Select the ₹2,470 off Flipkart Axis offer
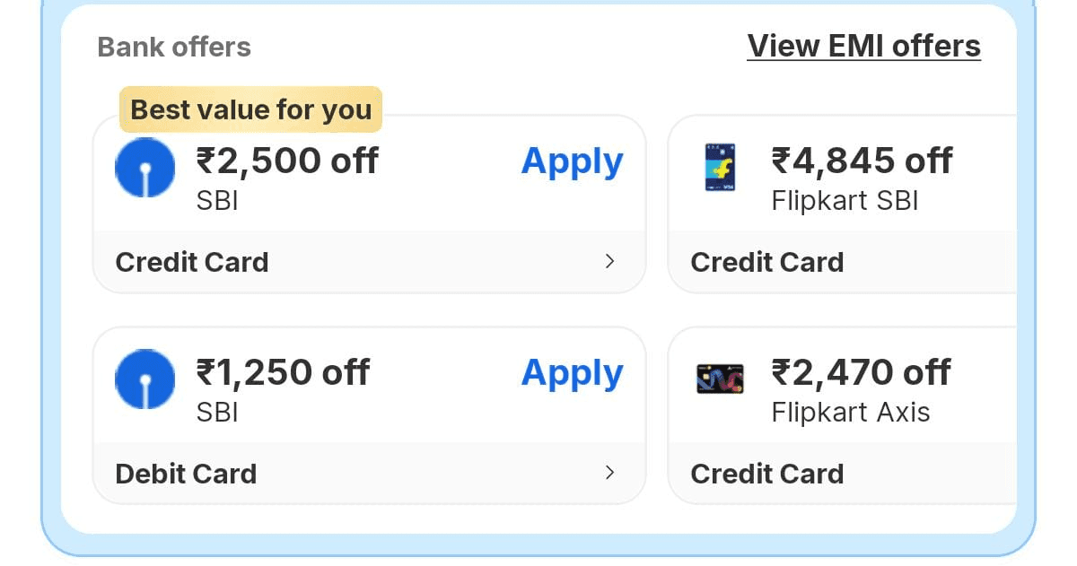Viewport: 1077px width, 566px height. [861, 373]
